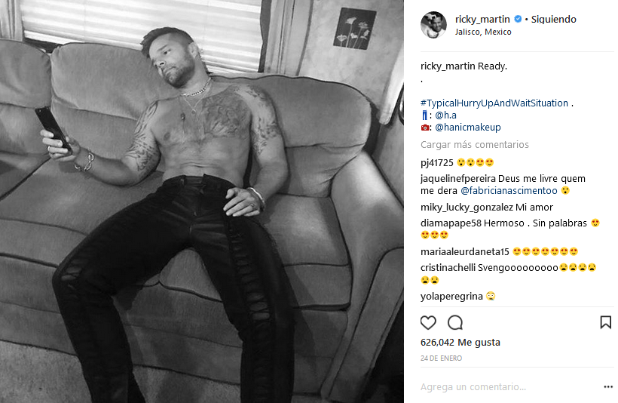This screenshot has height=403, width=618.
Task: Save post with the bookmark icon
Action: click(605, 322)
